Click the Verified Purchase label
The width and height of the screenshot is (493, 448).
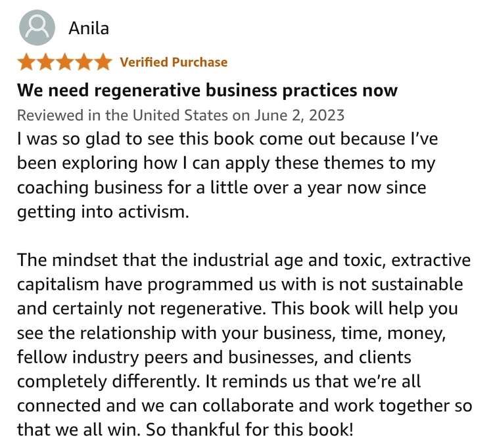pos(174,62)
